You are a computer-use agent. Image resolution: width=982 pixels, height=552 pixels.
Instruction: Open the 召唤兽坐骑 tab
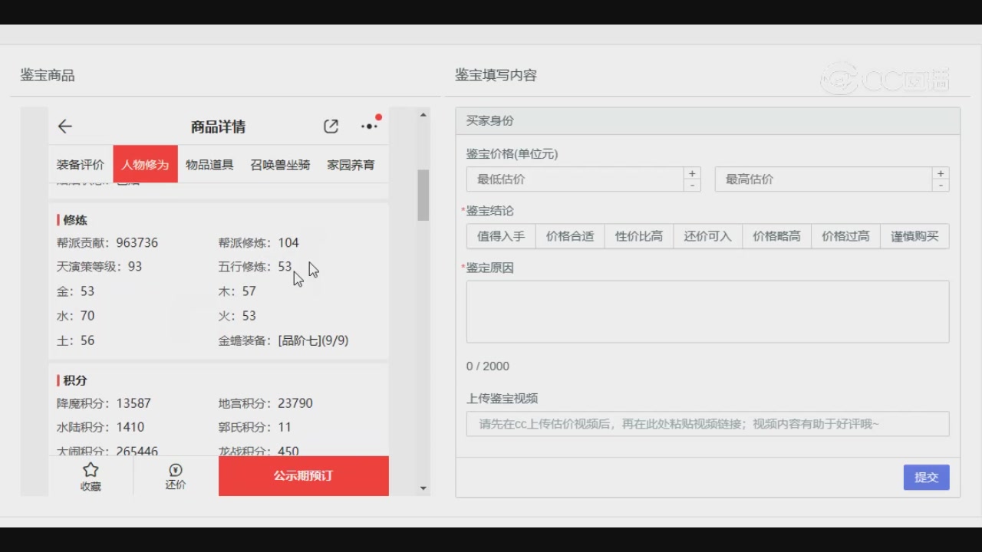coord(280,165)
